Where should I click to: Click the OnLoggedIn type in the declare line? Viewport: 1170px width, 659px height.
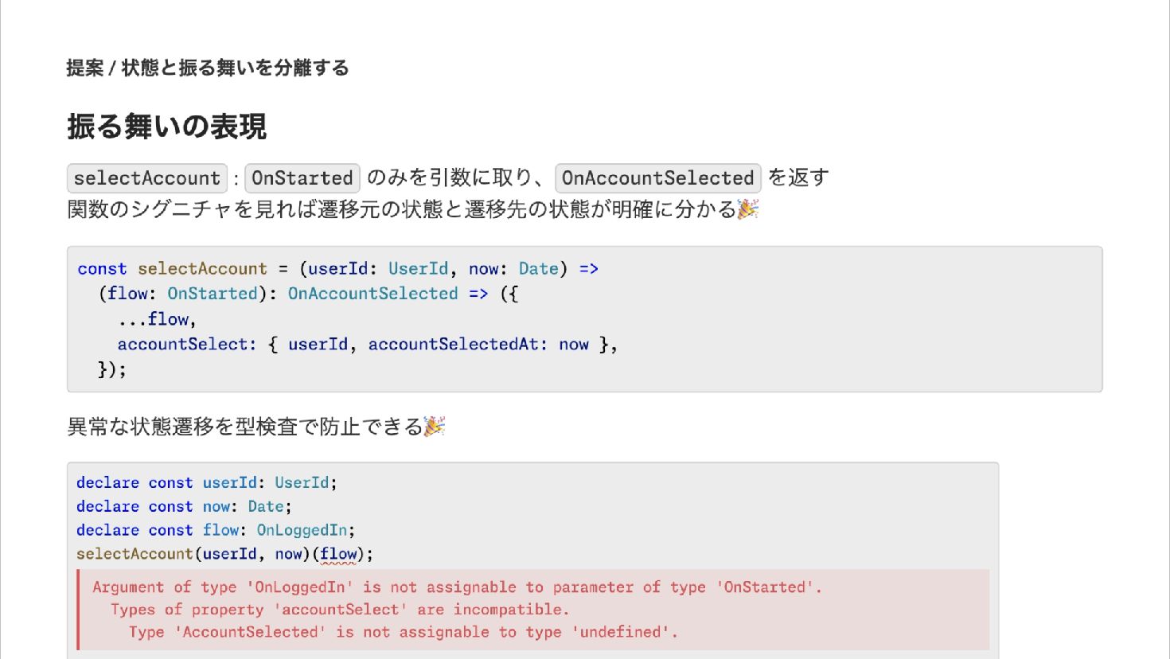pyautogui.click(x=302, y=530)
